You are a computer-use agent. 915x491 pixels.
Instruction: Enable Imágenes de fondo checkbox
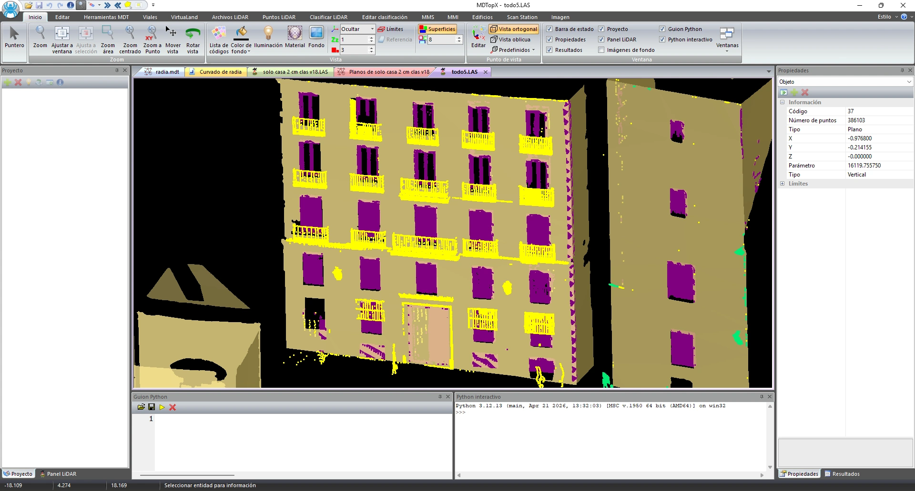(x=601, y=50)
